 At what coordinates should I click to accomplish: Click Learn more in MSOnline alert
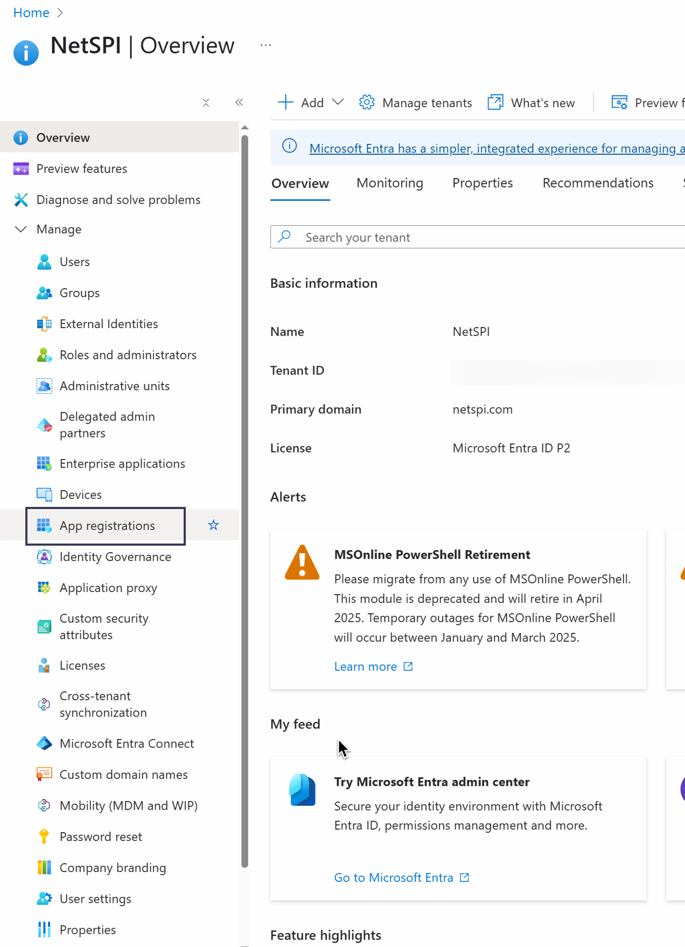click(373, 667)
